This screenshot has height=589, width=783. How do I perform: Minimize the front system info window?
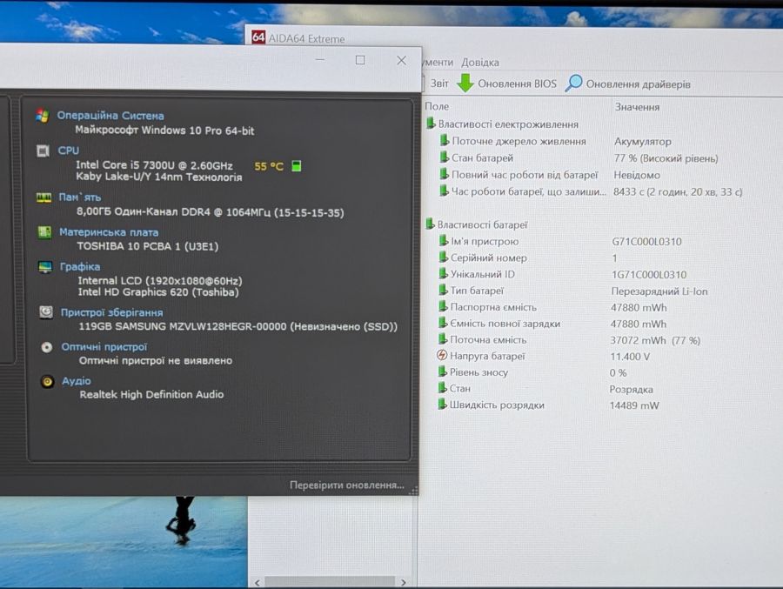(x=320, y=60)
